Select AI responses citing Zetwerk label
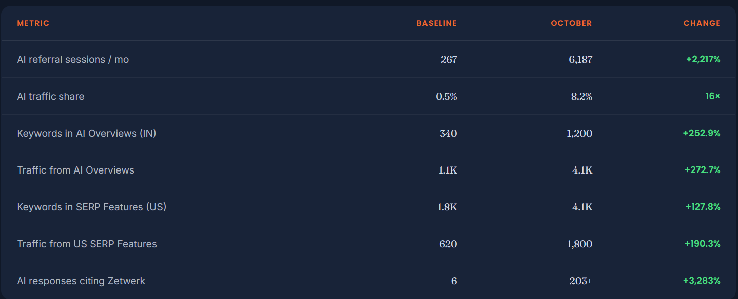738x299 pixels. [x=81, y=281]
